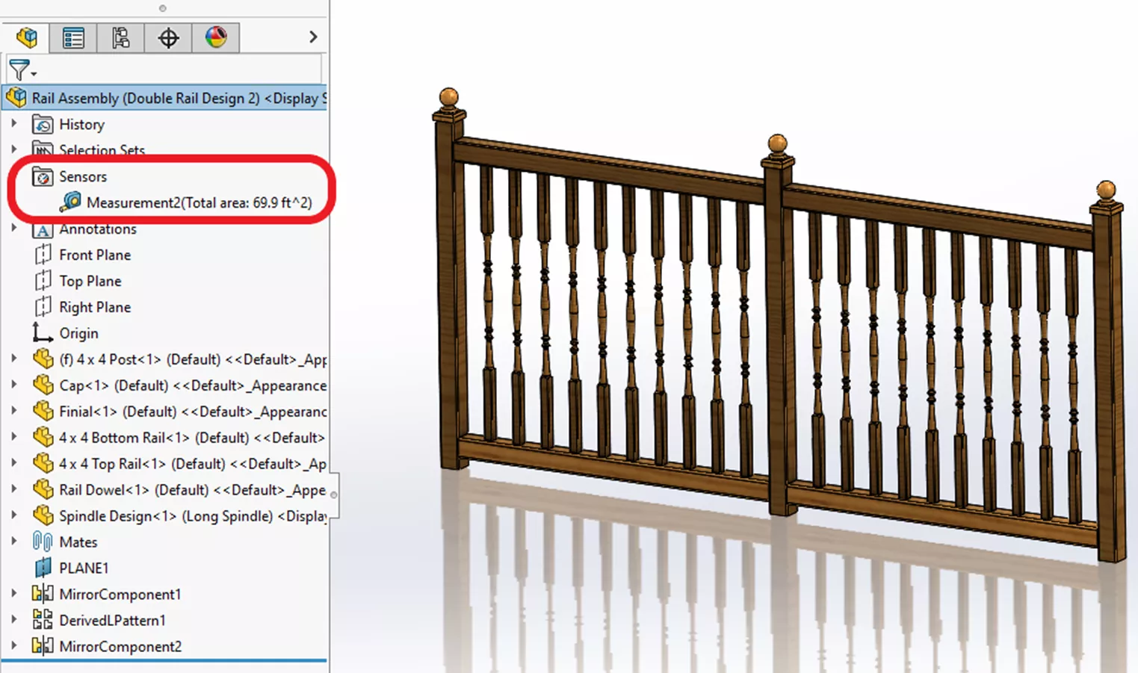Click the Sensors folder icon
Viewport: 1138px width, 673px height.
coord(43,176)
